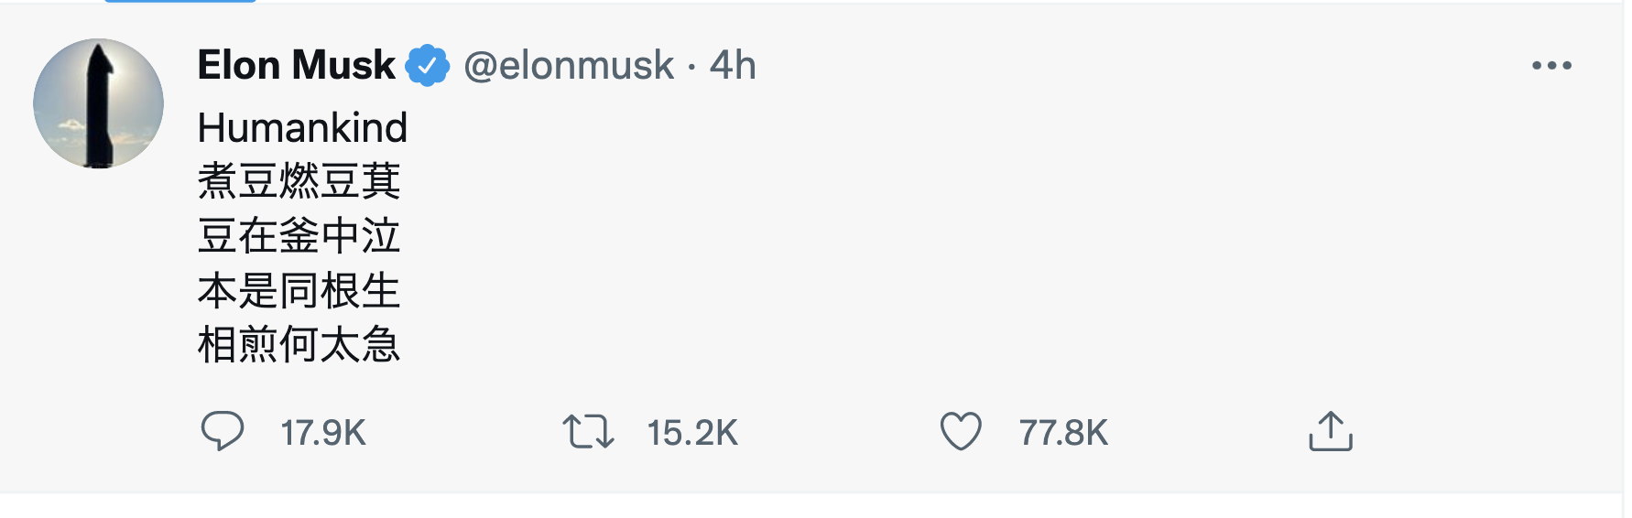Click the 4h timestamp

tap(733, 66)
